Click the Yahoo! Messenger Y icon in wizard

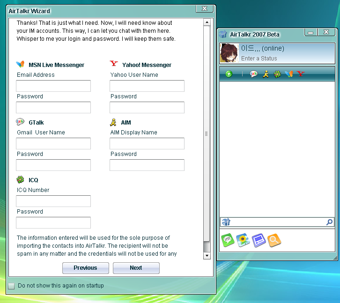point(114,63)
